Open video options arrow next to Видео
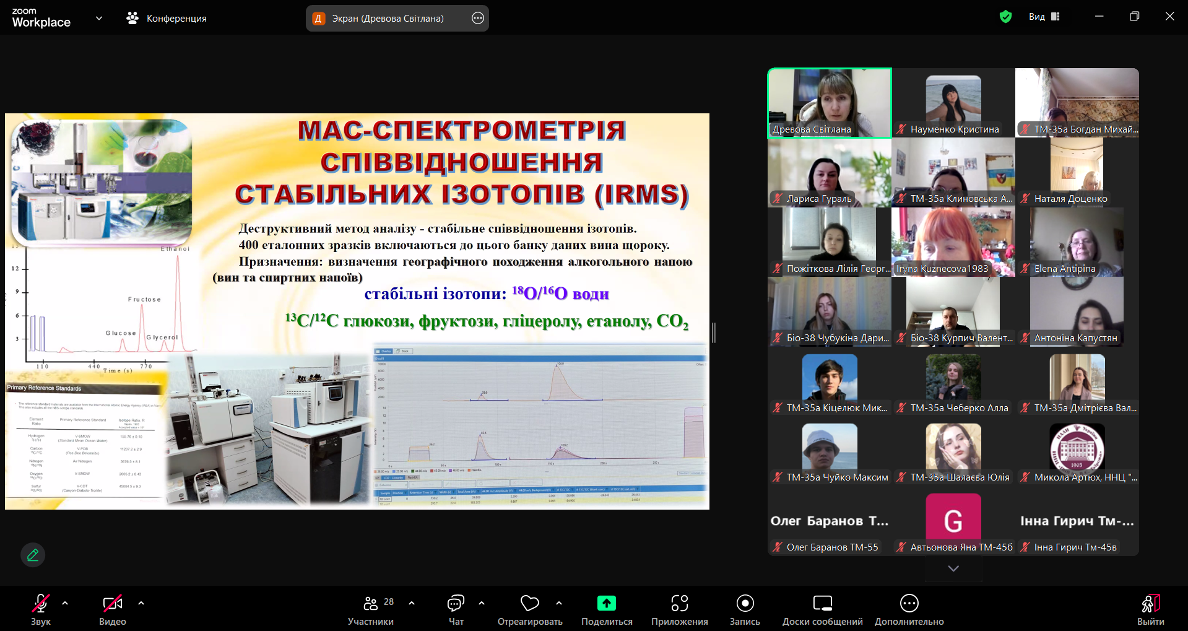The height and width of the screenshot is (631, 1188). coord(141,603)
